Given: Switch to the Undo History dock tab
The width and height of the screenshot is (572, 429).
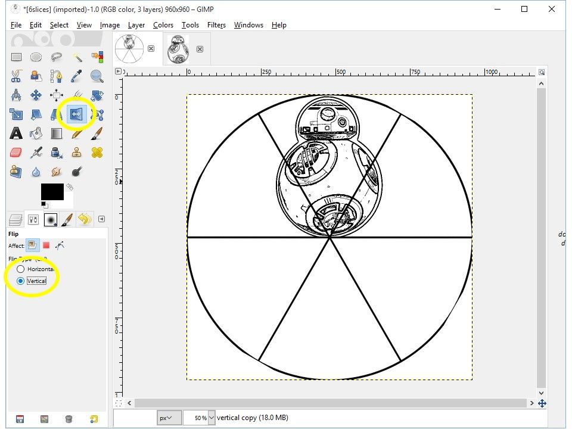Looking at the screenshot, I should (85, 220).
